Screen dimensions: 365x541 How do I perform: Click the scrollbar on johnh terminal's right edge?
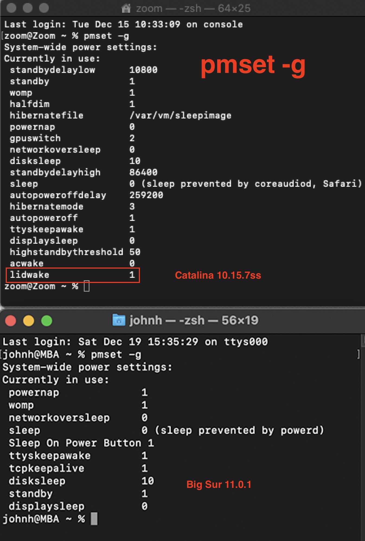click(363, 434)
